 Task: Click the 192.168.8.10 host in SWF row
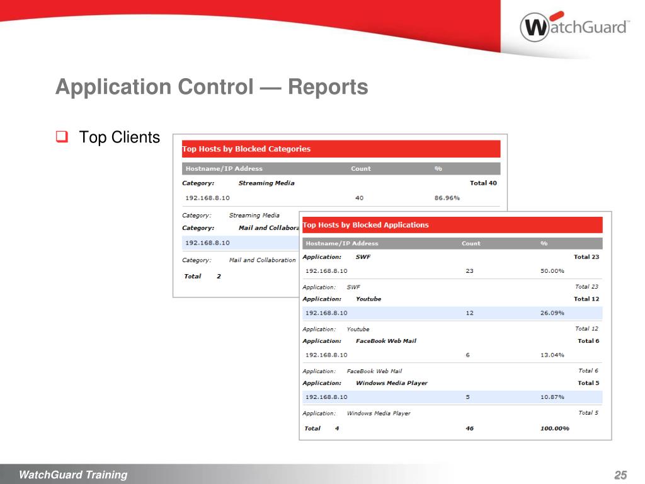[x=326, y=271]
